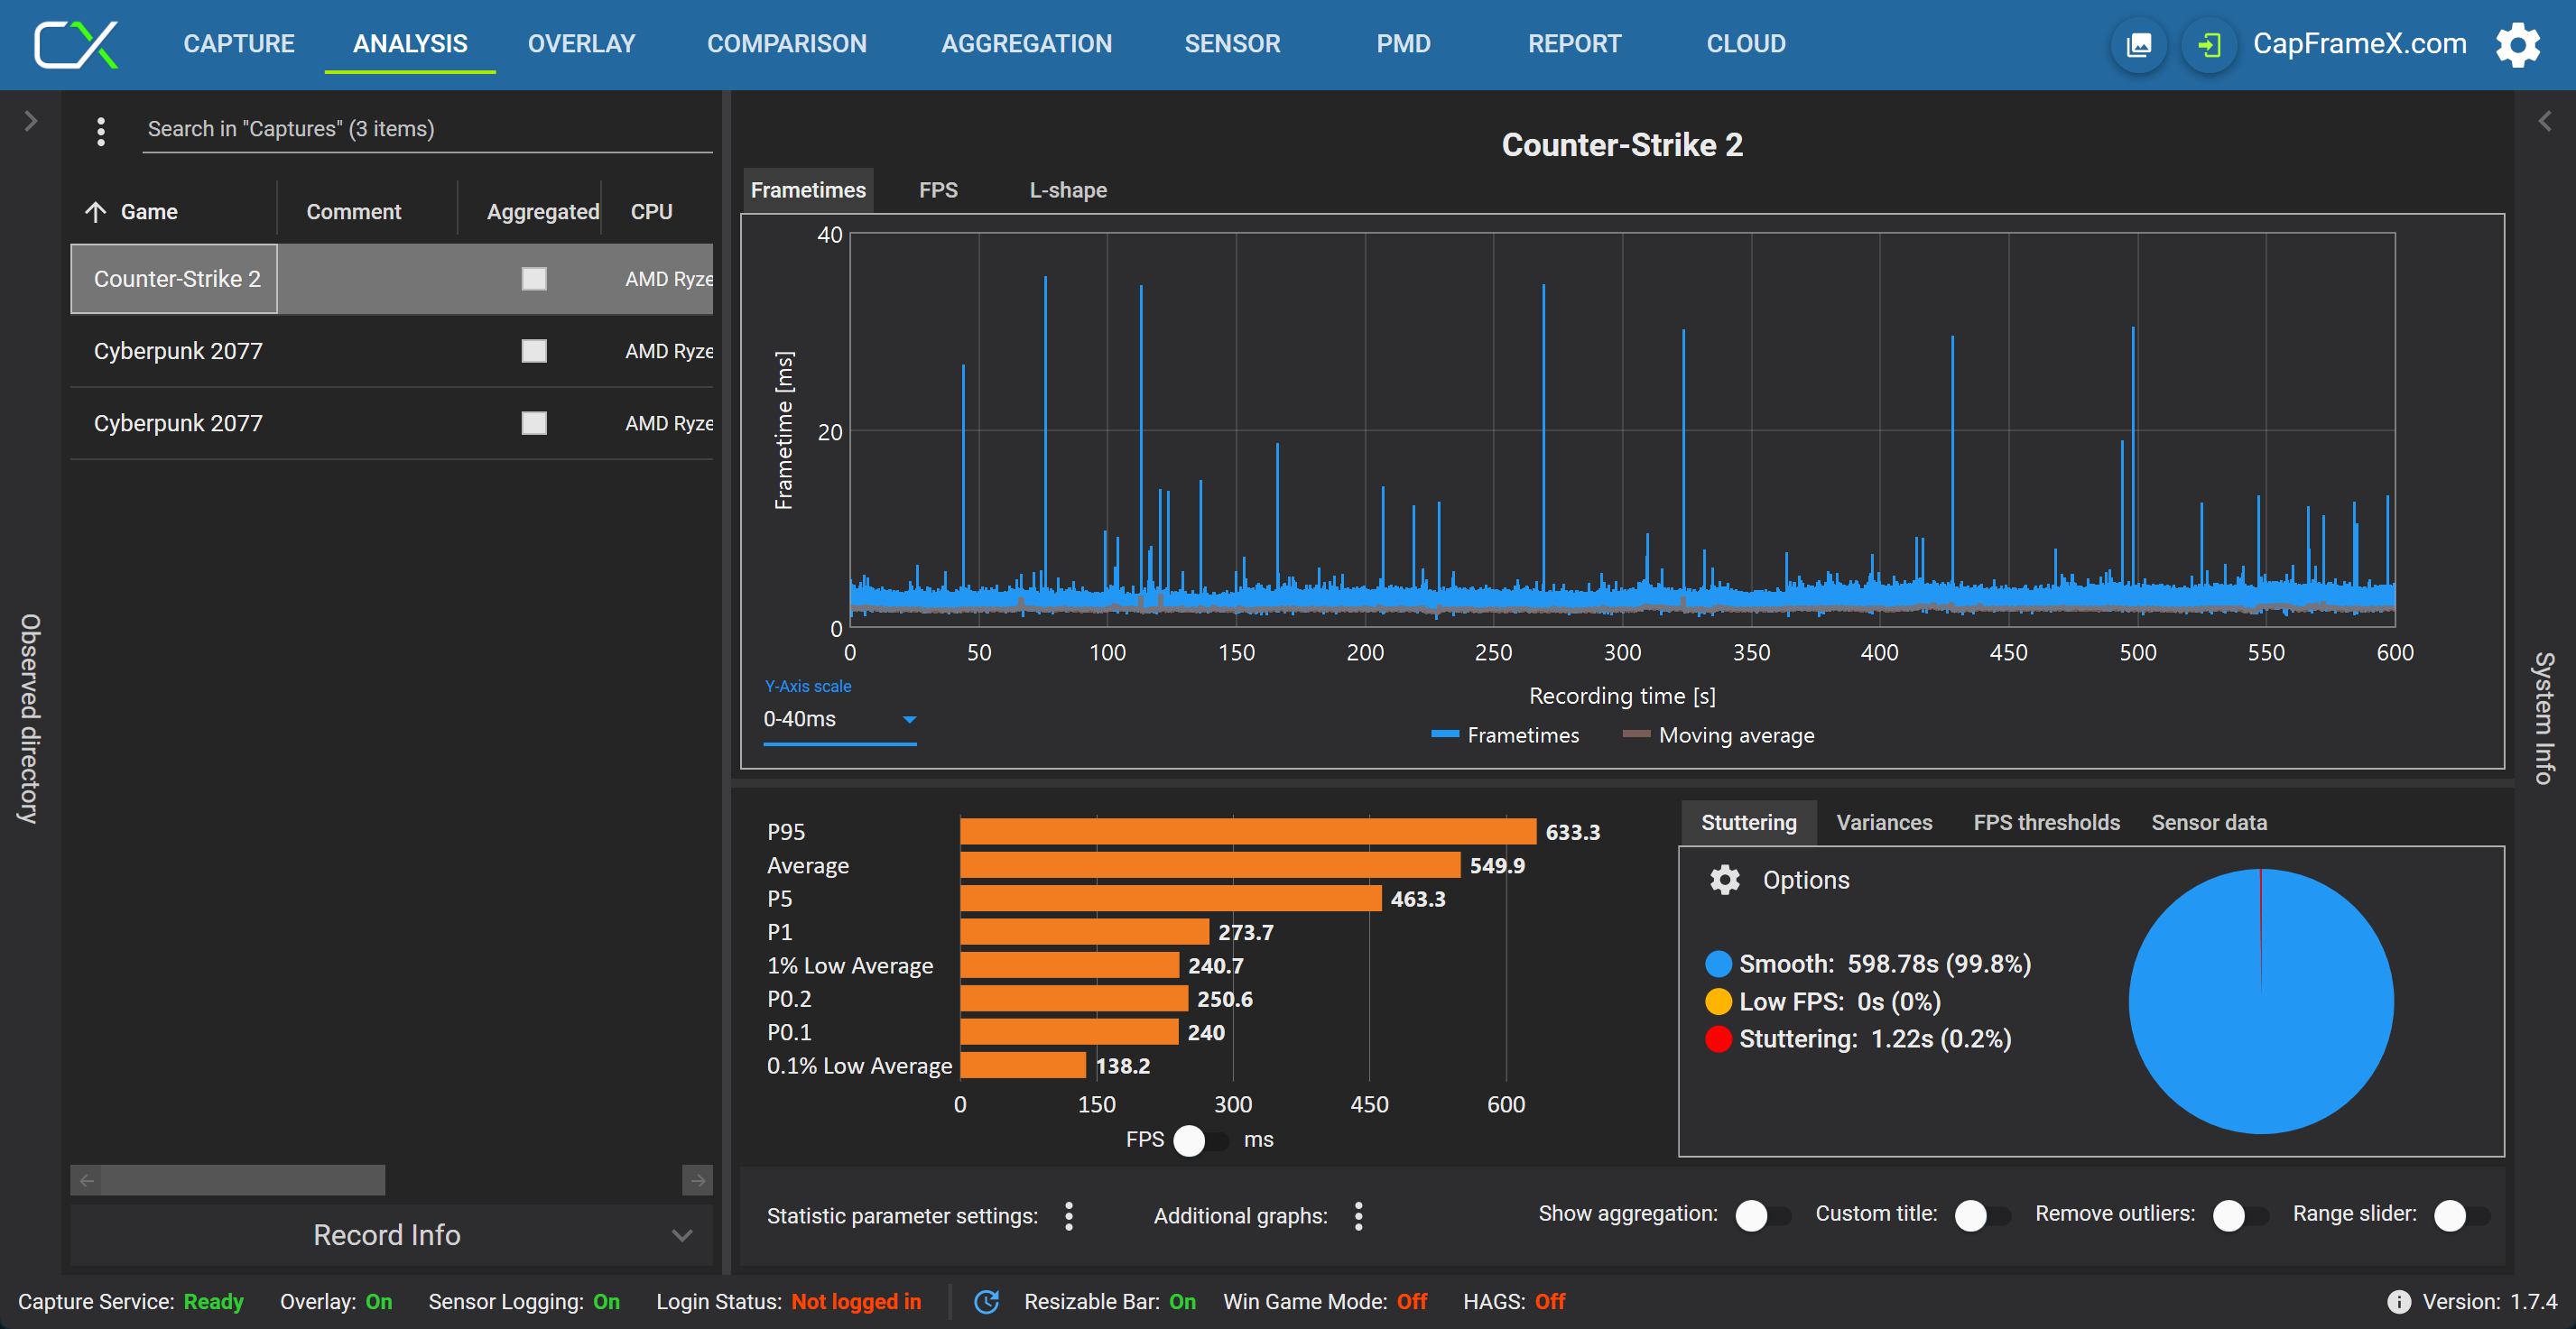Open the Sensor data tab
Screen dimensions: 2576x1329
2209,822
